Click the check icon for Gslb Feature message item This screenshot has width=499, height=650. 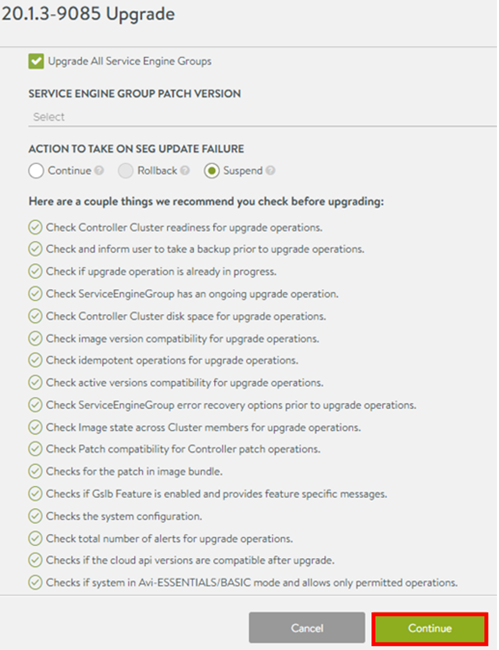coord(35,493)
